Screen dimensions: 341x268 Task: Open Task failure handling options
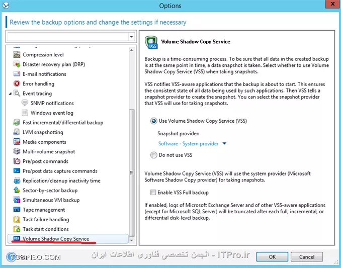(x=46, y=220)
